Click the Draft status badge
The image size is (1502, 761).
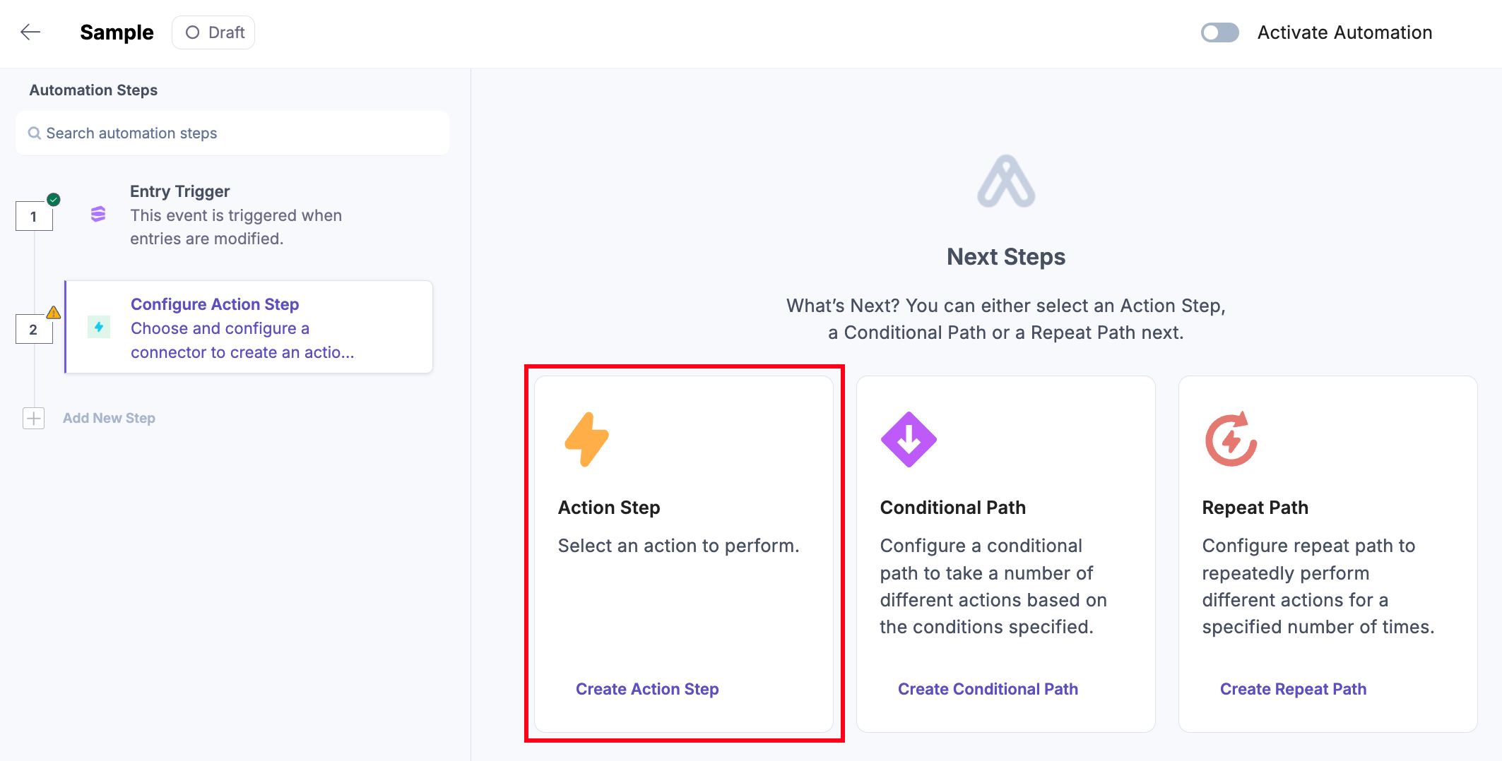[213, 32]
